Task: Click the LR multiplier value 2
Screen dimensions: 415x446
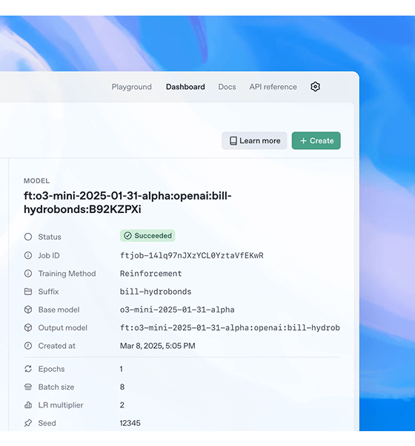Action: [x=122, y=405]
